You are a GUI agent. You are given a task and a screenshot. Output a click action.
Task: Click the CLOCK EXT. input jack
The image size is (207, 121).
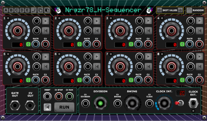(x=193, y=103)
